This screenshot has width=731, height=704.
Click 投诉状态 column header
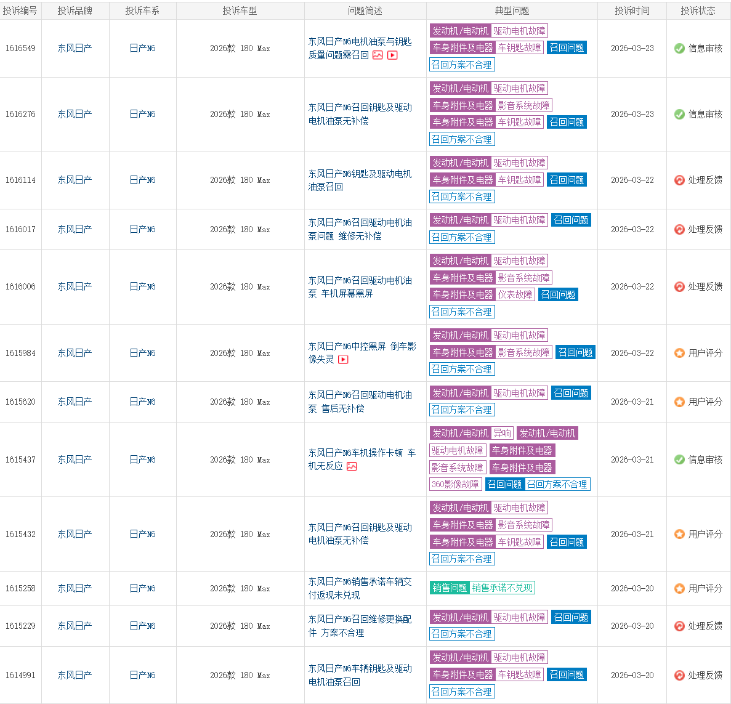tap(698, 10)
